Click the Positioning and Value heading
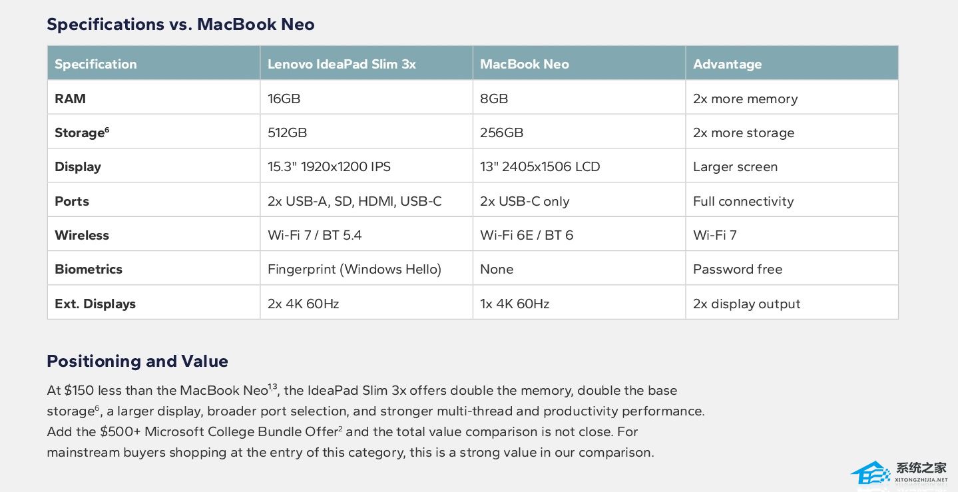The height and width of the screenshot is (492, 958). tap(137, 361)
